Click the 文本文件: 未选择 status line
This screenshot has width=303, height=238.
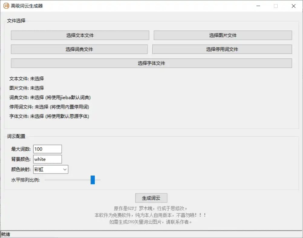[27, 79]
